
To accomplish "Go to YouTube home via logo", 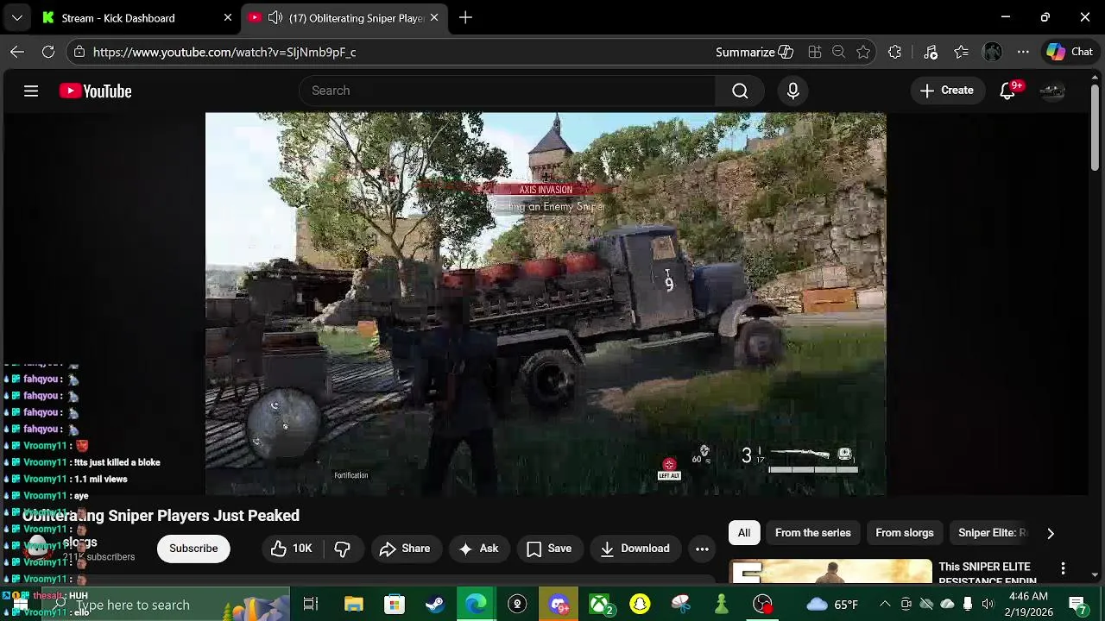I will [x=95, y=91].
